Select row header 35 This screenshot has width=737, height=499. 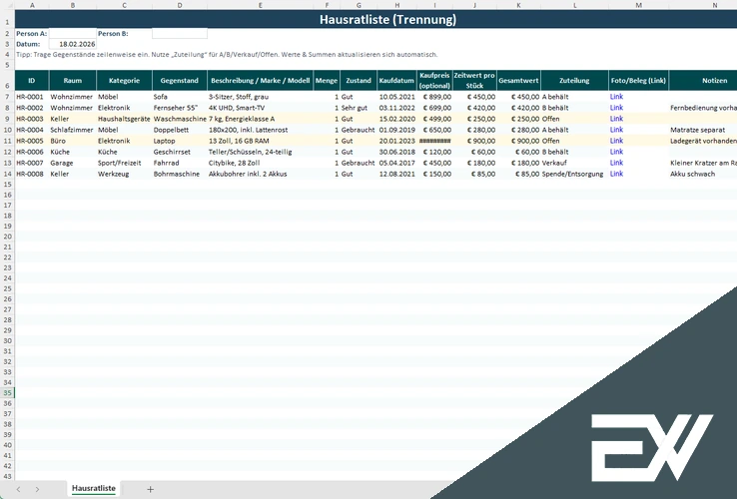[7, 393]
